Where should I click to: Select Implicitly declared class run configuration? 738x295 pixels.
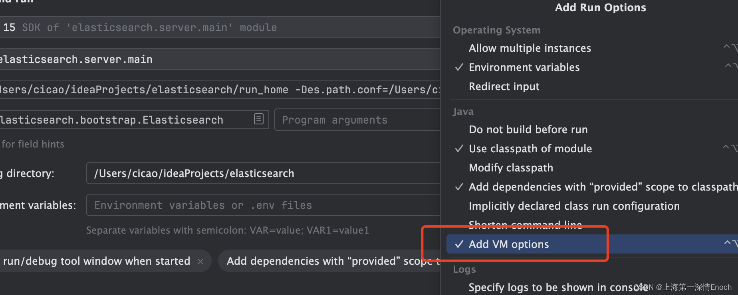click(x=574, y=206)
